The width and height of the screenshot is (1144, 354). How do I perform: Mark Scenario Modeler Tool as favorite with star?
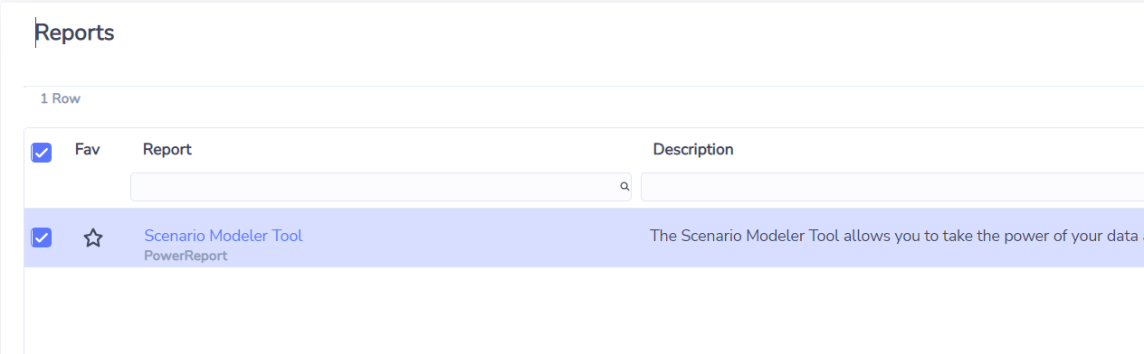coord(93,238)
